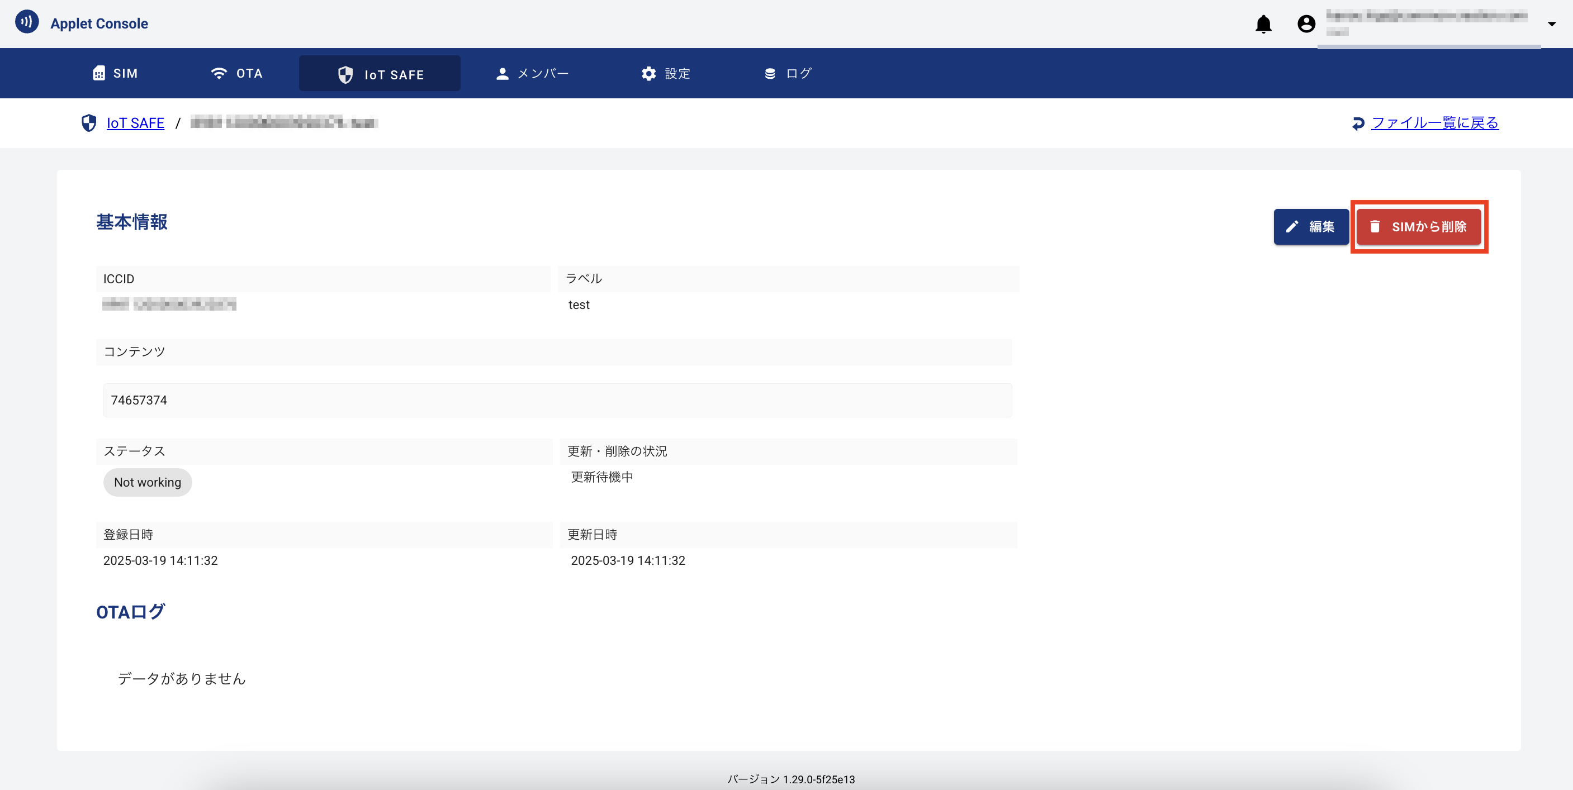Click the ステータス field label
This screenshot has width=1573, height=790.
pyautogui.click(x=134, y=451)
